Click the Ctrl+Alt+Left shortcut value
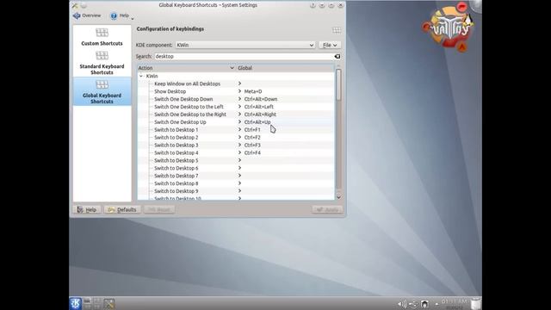The image size is (551, 310). tap(258, 107)
